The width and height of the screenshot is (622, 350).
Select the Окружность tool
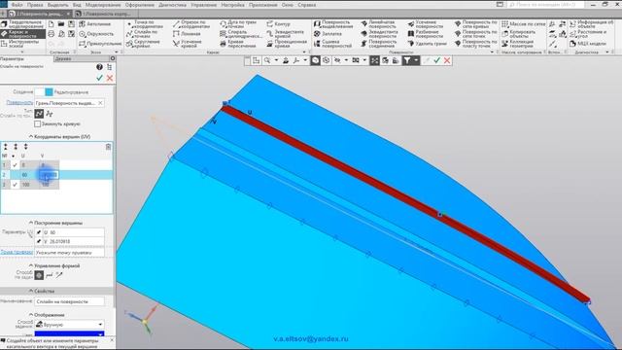(x=96, y=34)
